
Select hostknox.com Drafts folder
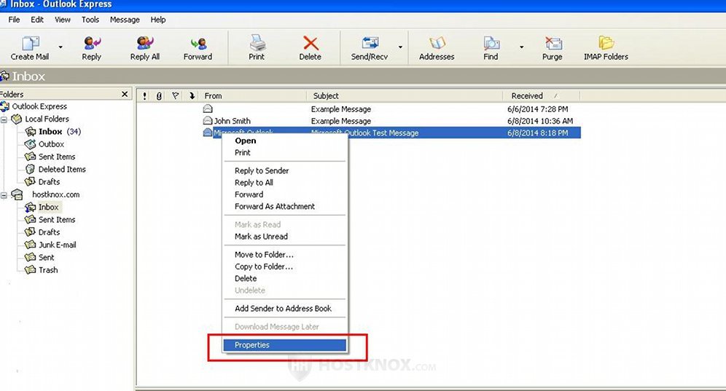click(x=49, y=232)
